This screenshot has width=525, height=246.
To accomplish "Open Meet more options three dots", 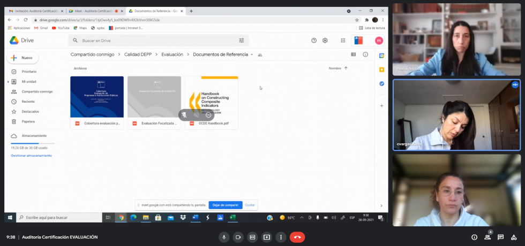I will 281,237.
